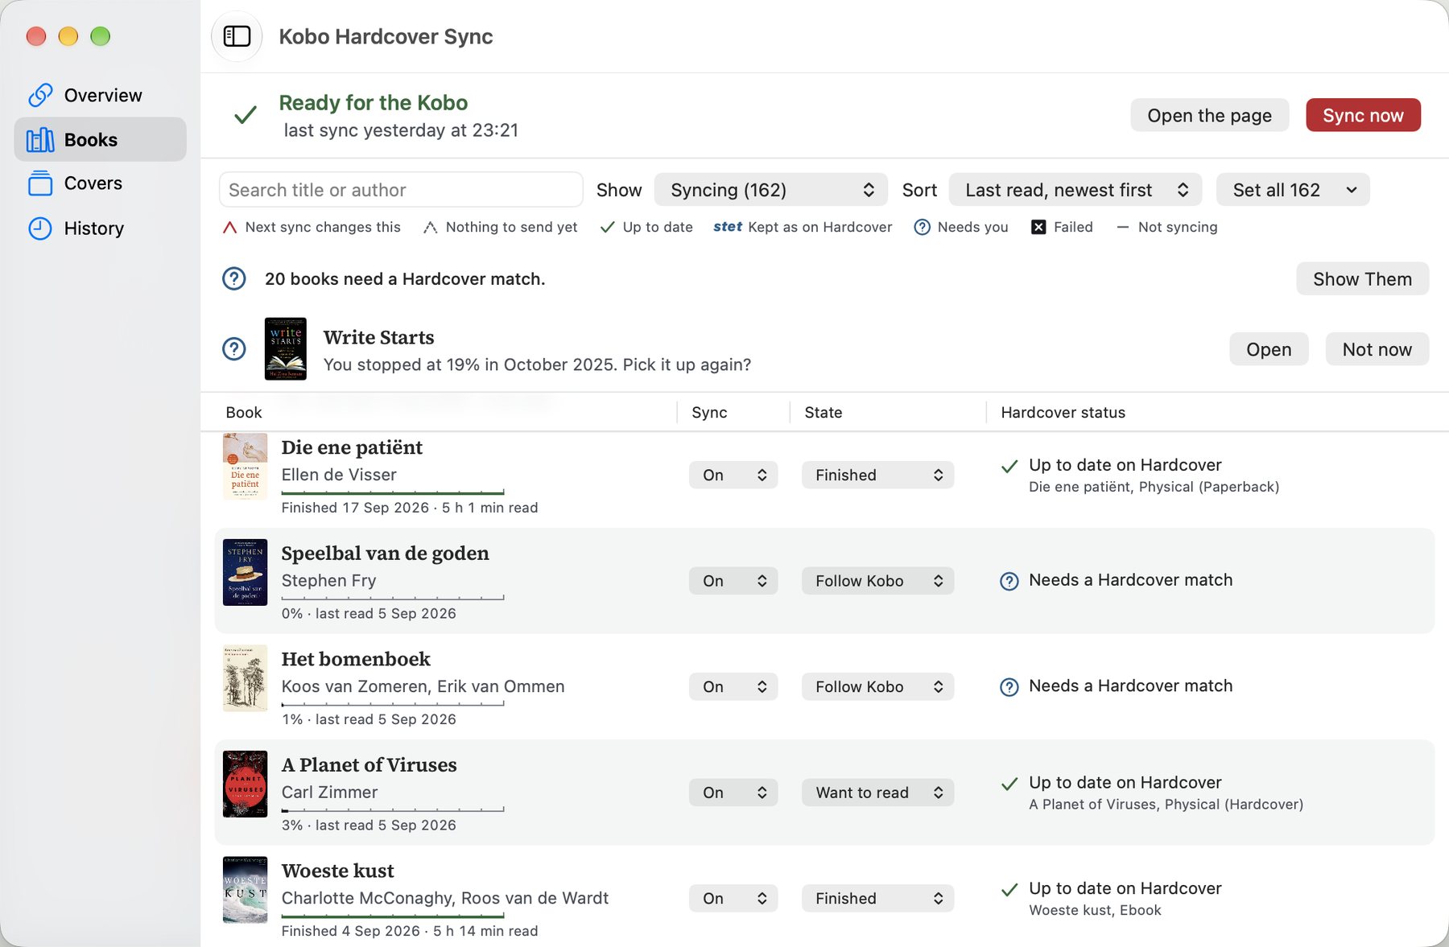Open History in the sidebar
This screenshot has height=947, width=1449.
(101, 229)
